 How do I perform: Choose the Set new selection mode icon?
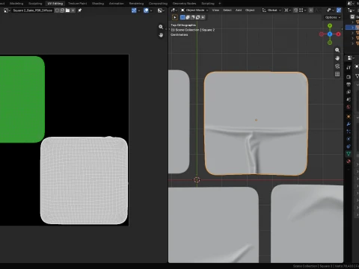pos(182,17)
